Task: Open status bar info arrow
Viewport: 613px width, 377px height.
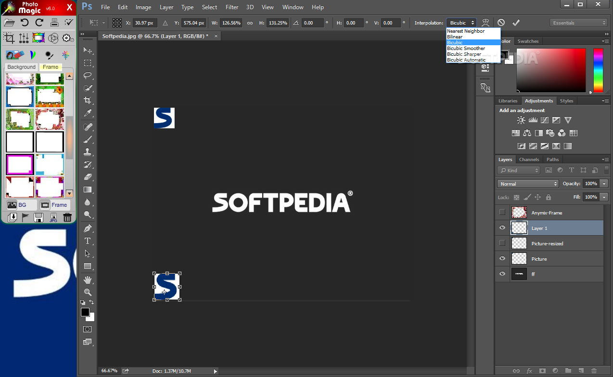Action: (215, 371)
